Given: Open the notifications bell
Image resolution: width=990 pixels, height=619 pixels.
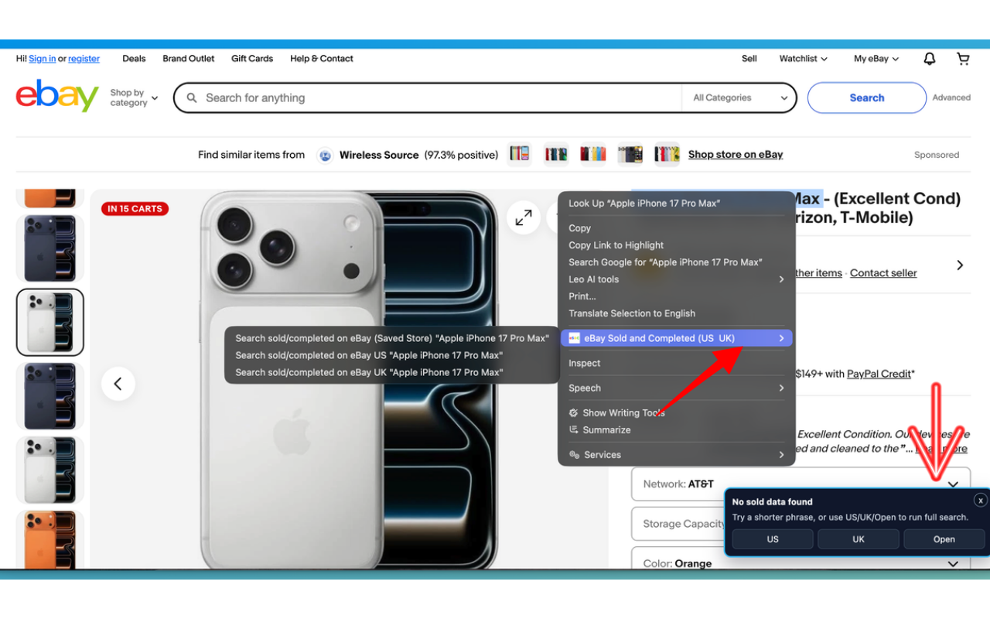Looking at the screenshot, I should 930,59.
